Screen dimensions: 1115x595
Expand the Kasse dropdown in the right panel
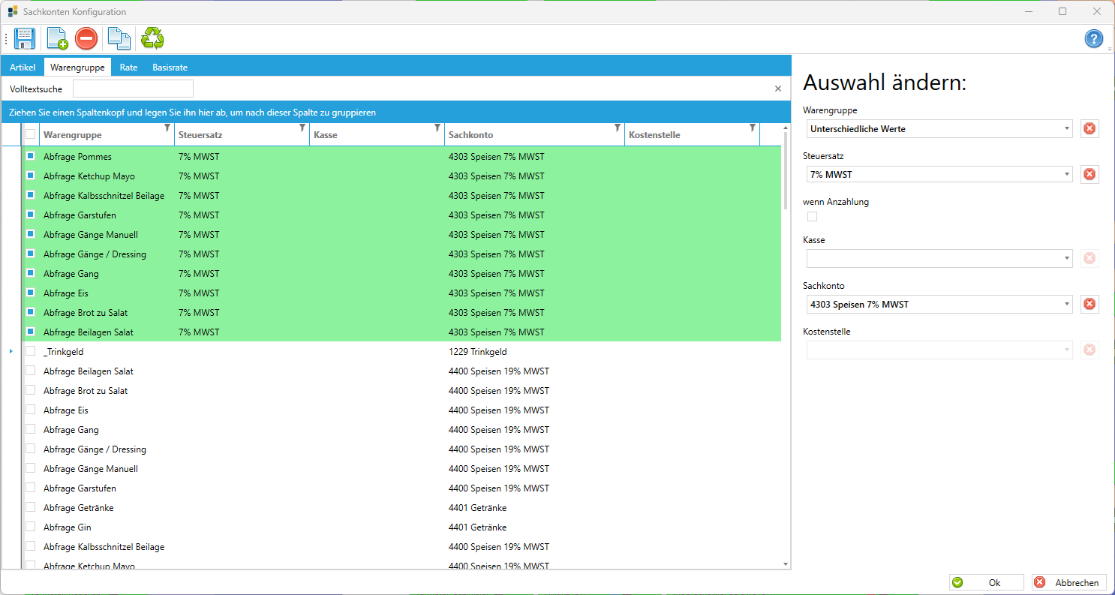(x=1067, y=258)
